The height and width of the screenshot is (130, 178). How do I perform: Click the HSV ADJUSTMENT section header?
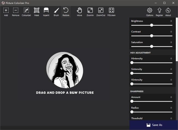(140, 53)
